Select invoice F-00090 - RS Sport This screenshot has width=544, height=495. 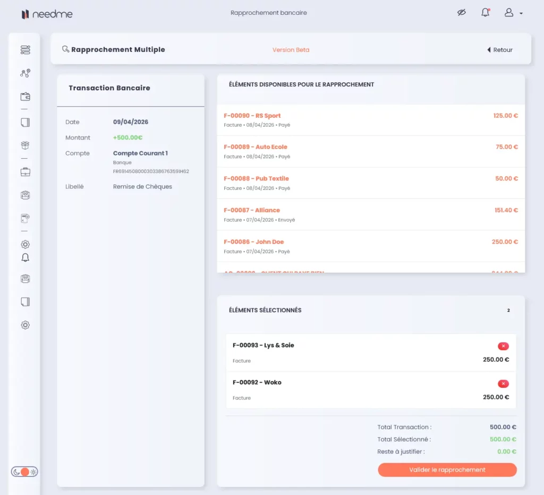pyautogui.click(x=370, y=120)
